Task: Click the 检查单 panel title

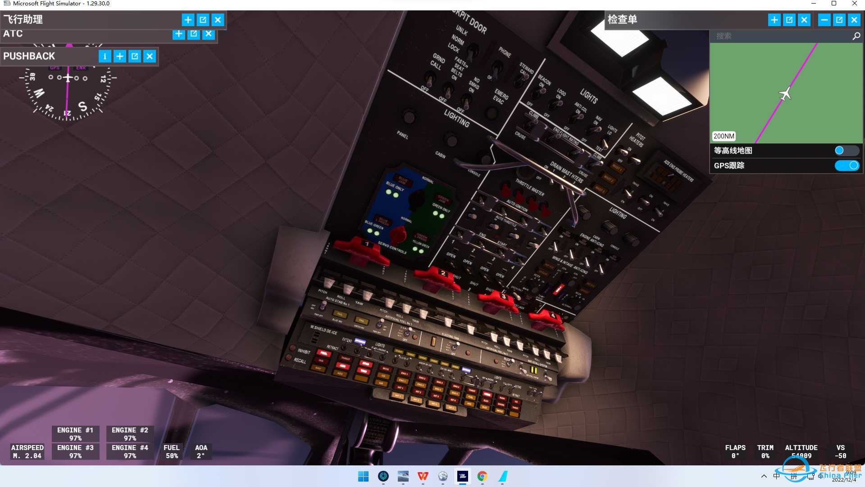Action: [x=622, y=19]
